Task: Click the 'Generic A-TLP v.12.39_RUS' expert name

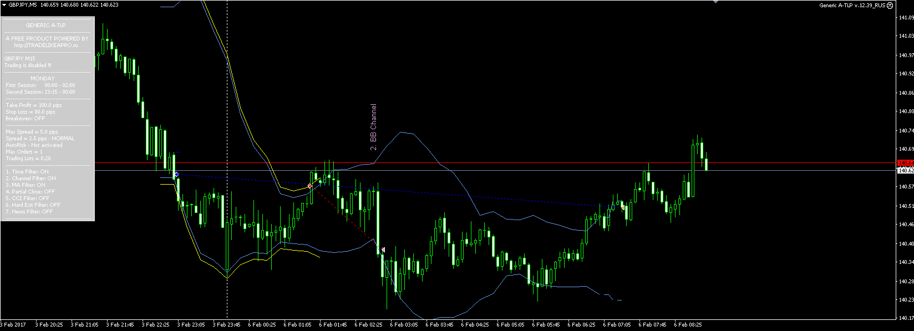Action: pyautogui.click(x=852, y=5)
